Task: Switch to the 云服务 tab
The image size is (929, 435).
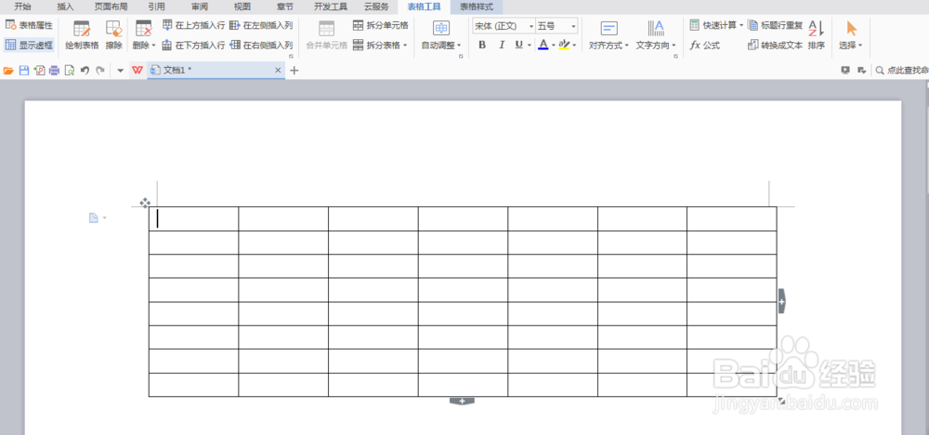Action: pos(376,7)
